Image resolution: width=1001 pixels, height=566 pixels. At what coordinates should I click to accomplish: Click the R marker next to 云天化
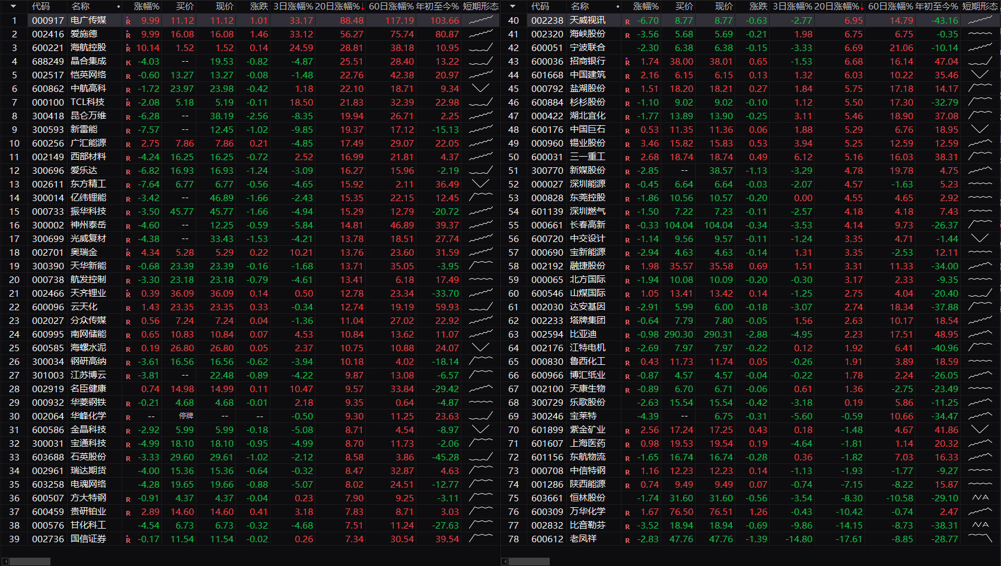click(127, 308)
